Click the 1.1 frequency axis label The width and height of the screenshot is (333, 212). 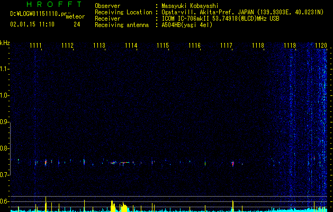point(4,69)
